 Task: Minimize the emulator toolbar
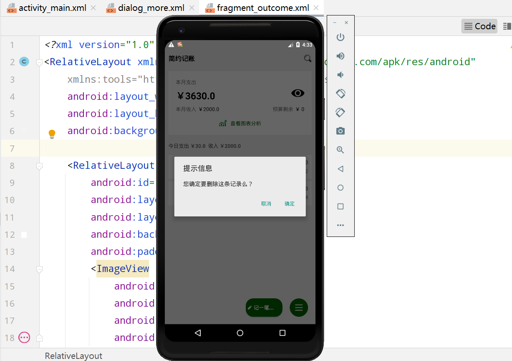335,23
